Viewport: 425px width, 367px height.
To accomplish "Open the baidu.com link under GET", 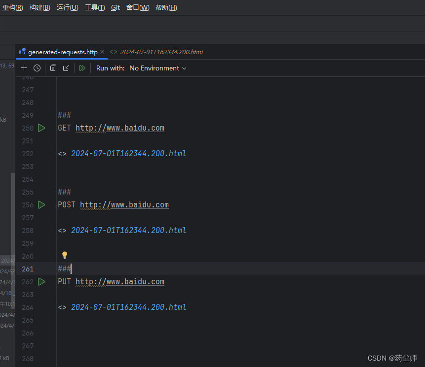I will pyautogui.click(x=119, y=128).
